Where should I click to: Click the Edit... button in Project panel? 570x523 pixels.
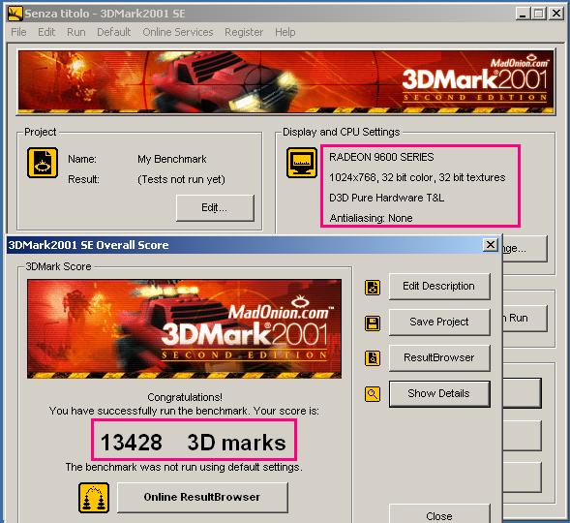pos(215,207)
